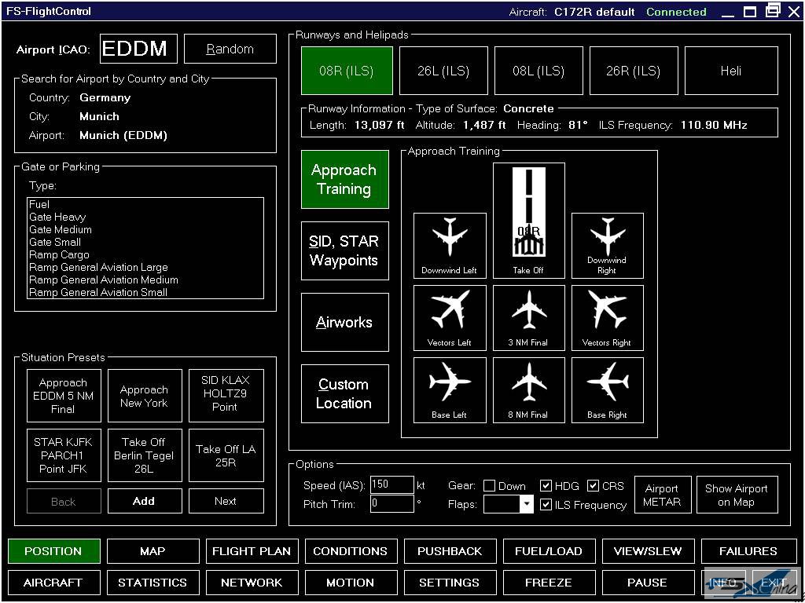Choose the Take Off runway icon
The image size is (805, 603).
(529, 221)
